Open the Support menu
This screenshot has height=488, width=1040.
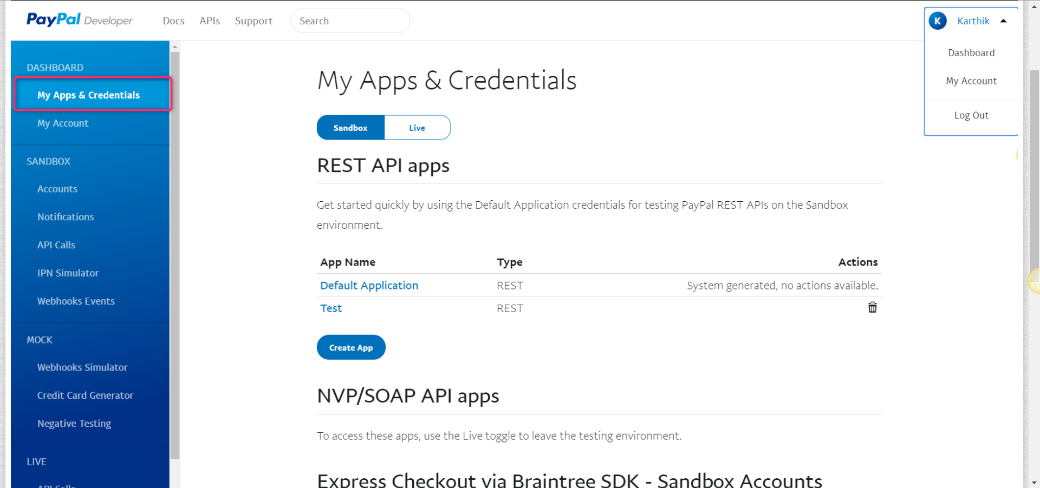[253, 21]
